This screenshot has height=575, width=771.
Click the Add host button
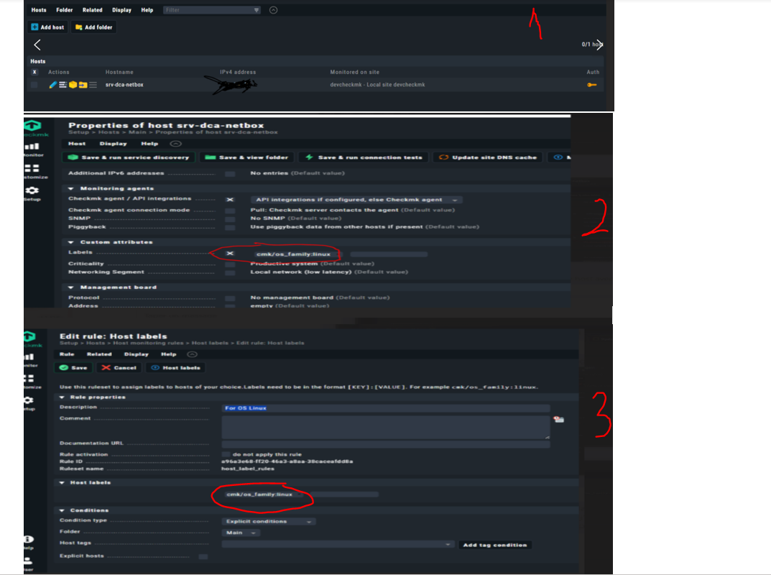[x=48, y=27]
